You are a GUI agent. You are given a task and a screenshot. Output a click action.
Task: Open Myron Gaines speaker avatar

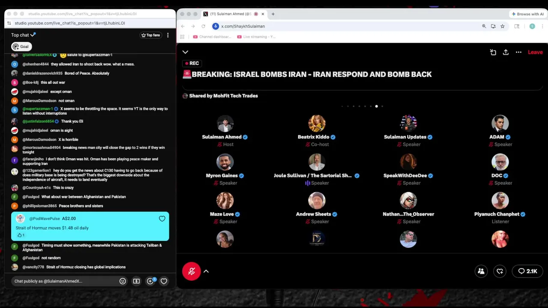coord(225,162)
